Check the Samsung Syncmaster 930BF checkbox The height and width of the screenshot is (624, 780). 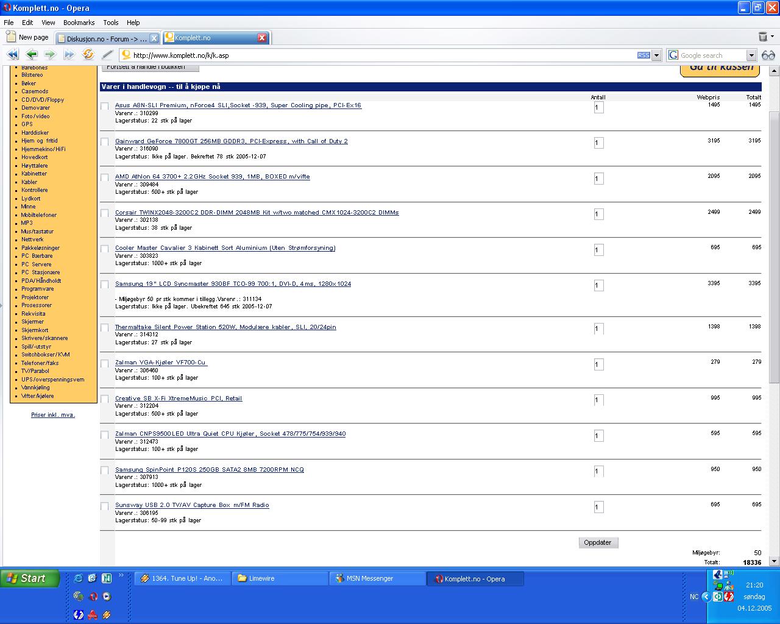(105, 285)
